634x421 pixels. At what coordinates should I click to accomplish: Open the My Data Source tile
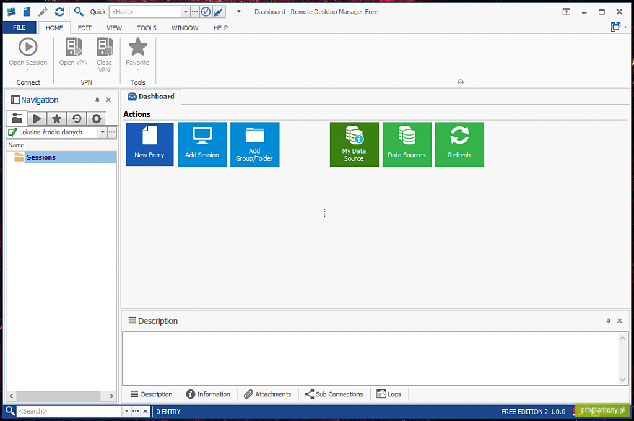point(354,144)
